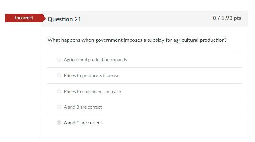Viewport: 255px width, 142px height.
Task: Click the 'Question 21' heading
Action: [64, 19]
